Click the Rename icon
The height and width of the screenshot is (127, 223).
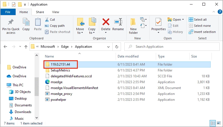(118, 22)
